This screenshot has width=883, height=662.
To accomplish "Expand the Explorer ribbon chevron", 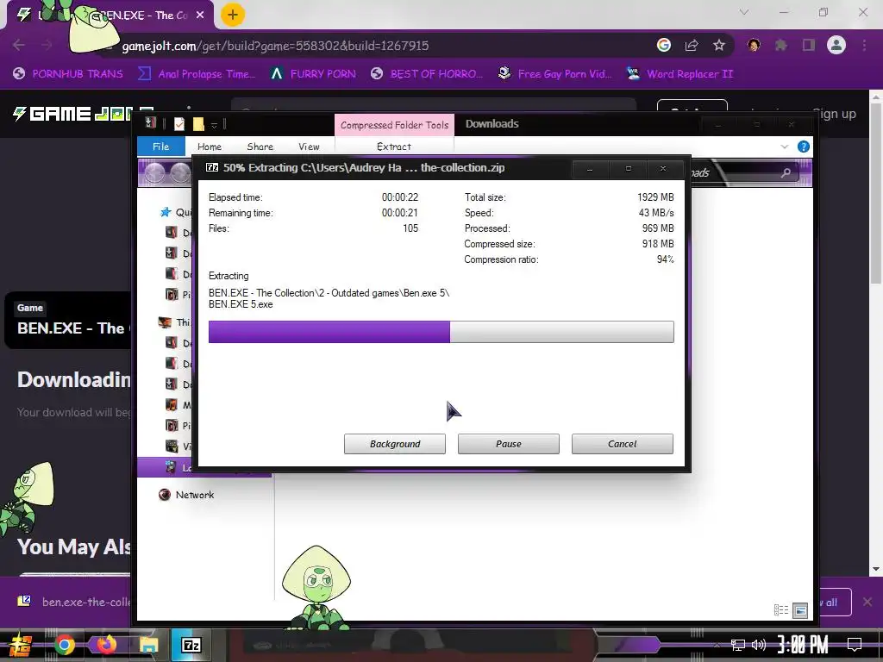I will 785,147.
